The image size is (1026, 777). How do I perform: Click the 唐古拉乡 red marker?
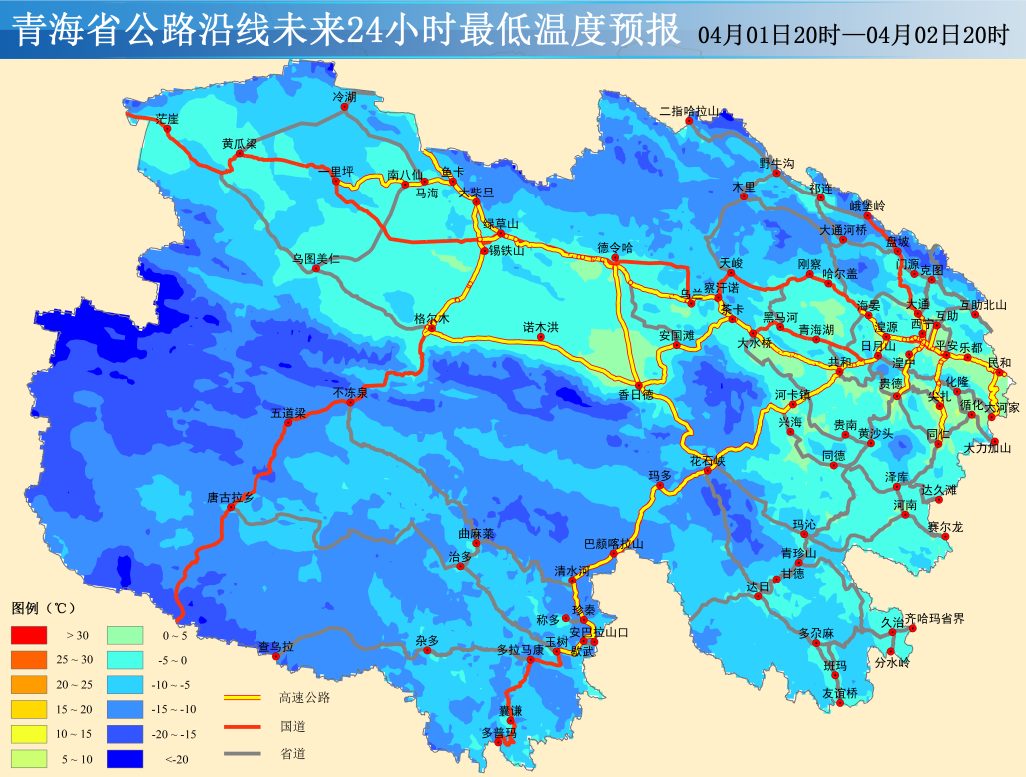(231, 508)
